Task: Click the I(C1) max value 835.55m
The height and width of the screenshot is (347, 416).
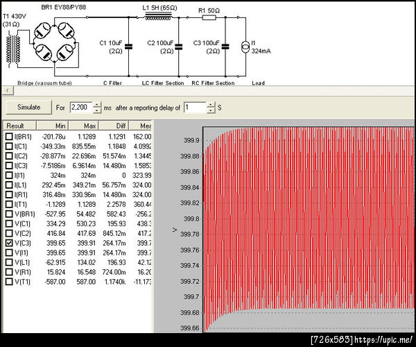Action: point(84,146)
